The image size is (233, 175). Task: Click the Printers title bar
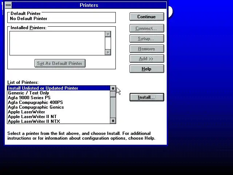click(x=89, y=5)
